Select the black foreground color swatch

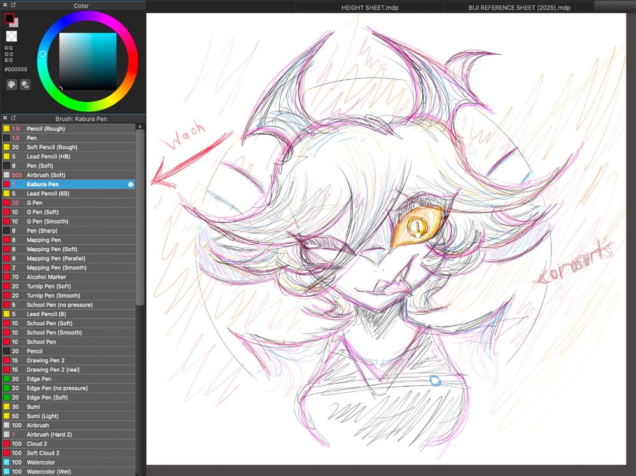[x=9, y=18]
